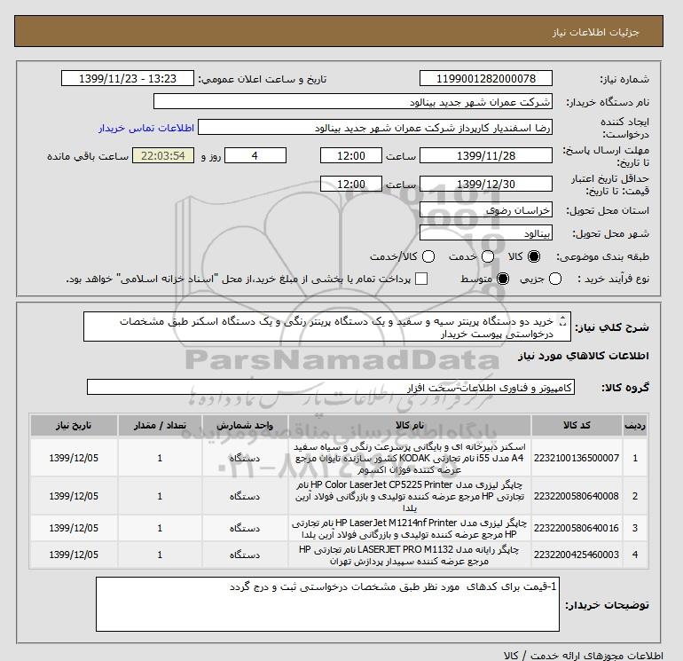Click the request creator field رضا اسفندیار
The image size is (683, 661).
tap(375, 128)
